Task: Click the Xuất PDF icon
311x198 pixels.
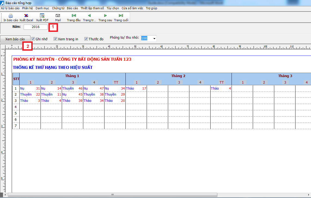Action: pyautogui.click(x=42, y=16)
